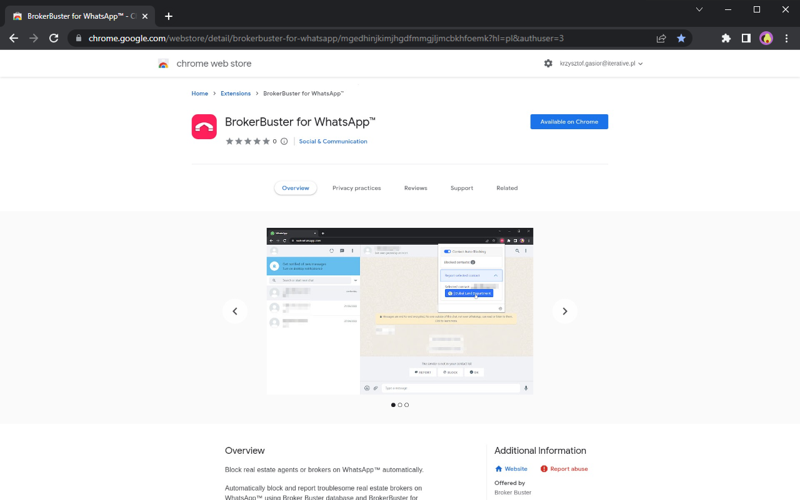The height and width of the screenshot is (500, 800).
Task: Go to the Extensions breadcrumb link
Action: tap(236, 94)
